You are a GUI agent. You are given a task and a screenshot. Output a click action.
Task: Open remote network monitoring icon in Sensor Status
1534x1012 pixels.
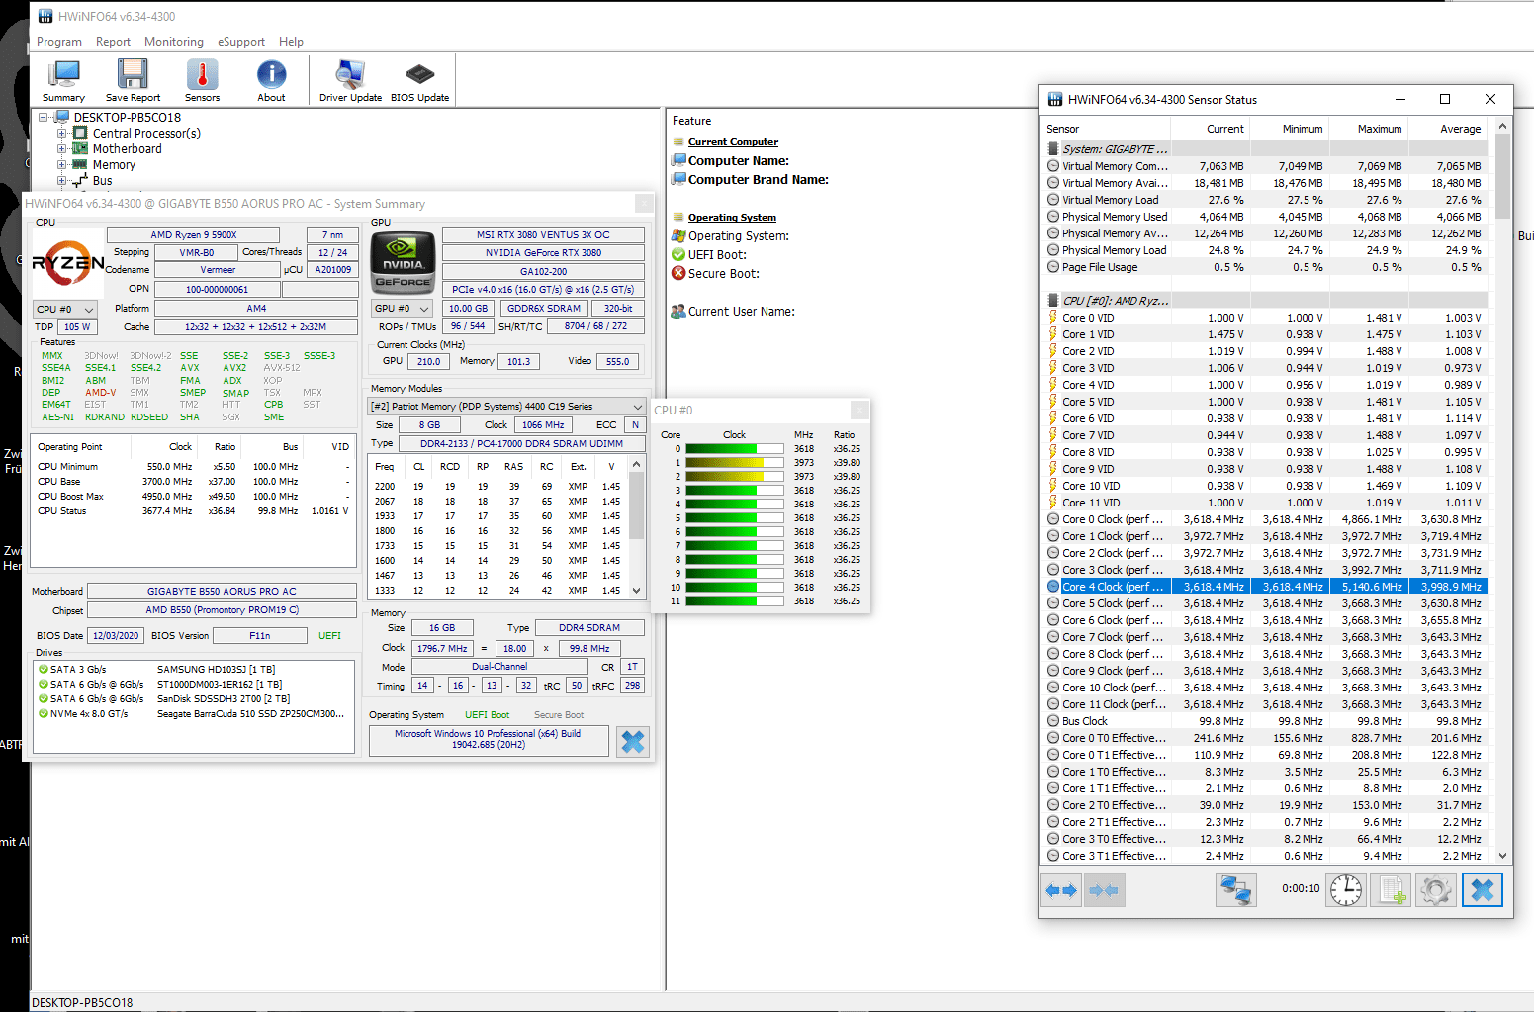1236,890
